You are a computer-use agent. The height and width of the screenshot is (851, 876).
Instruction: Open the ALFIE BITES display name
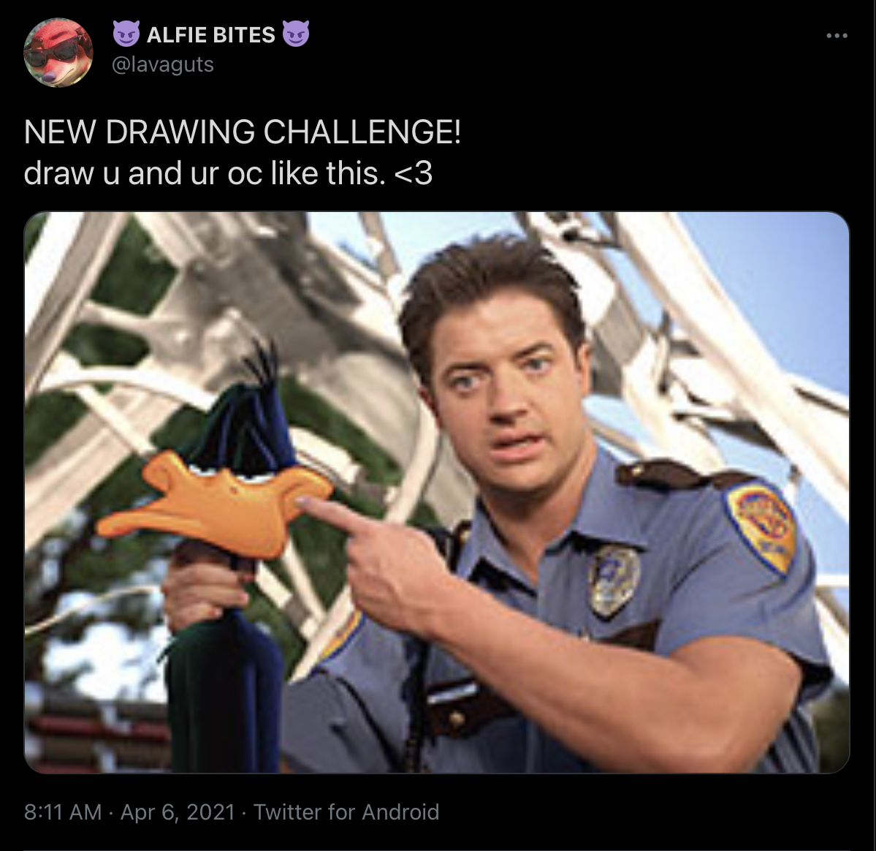[210, 34]
